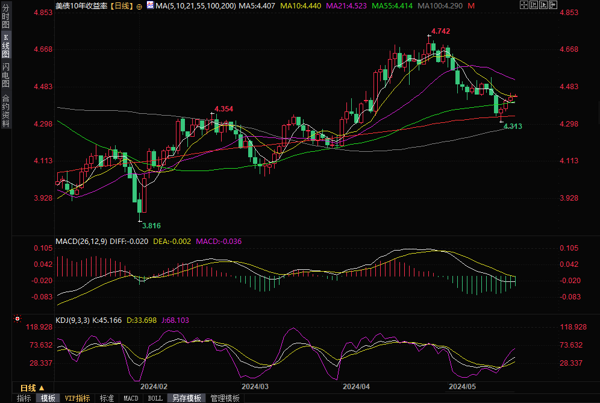
Task: Click the MA indicator chart icon
Action: [149, 5]
